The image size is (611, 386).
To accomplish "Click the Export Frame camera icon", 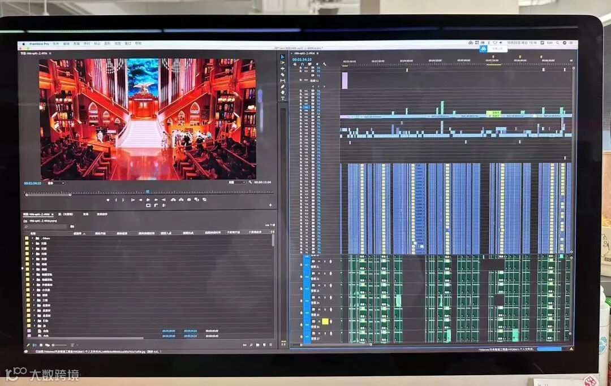I will click(189, 199).
